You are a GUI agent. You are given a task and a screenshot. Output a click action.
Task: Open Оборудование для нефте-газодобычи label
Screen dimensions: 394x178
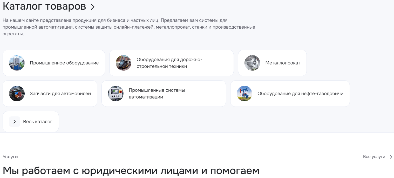[x=301, y=94]
